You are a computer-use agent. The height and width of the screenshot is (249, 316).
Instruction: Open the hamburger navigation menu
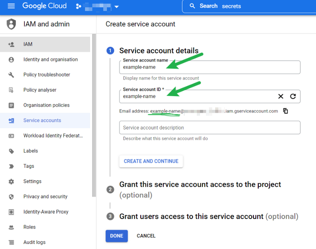11,6
